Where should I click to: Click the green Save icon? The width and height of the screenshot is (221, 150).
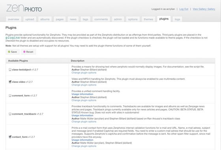click(9, 52)
